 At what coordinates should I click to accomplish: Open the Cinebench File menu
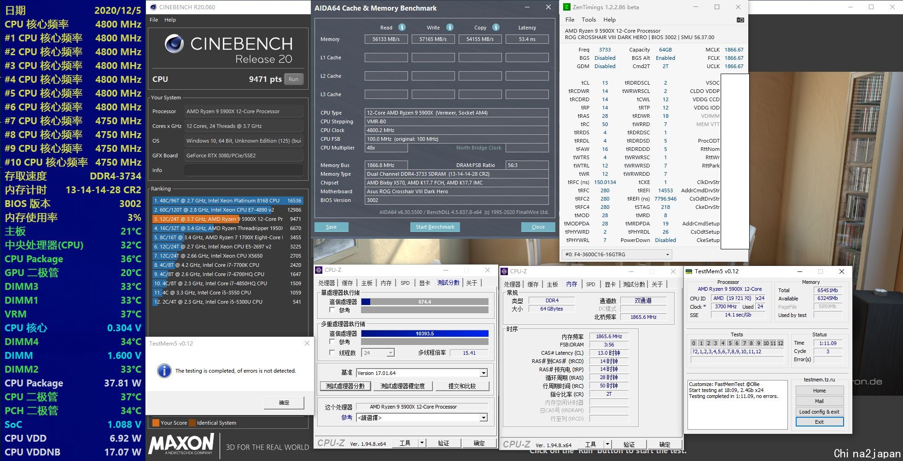pos(154,20)
